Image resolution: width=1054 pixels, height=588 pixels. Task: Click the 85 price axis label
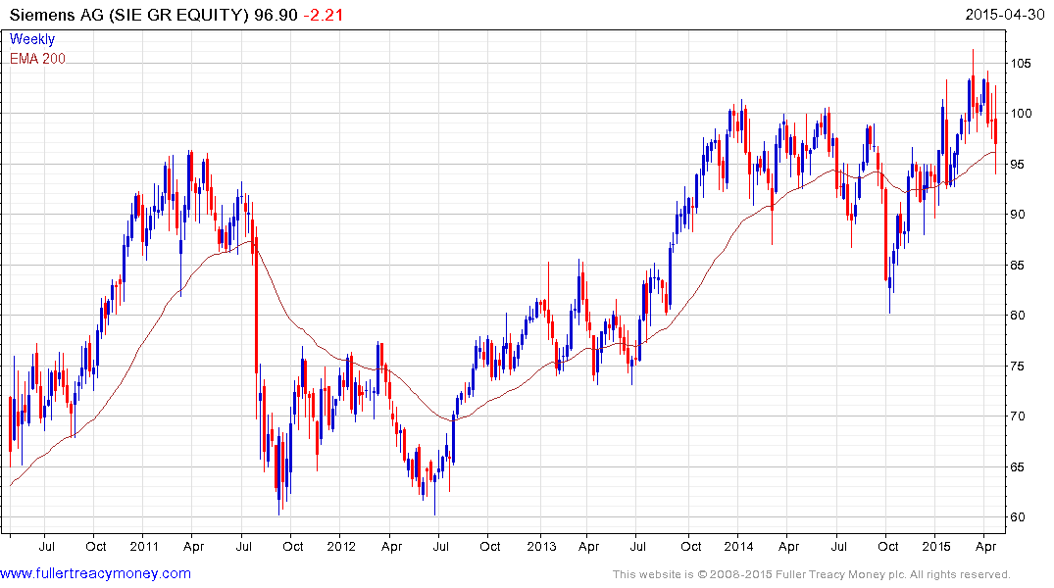click(x=1017, y=266)
